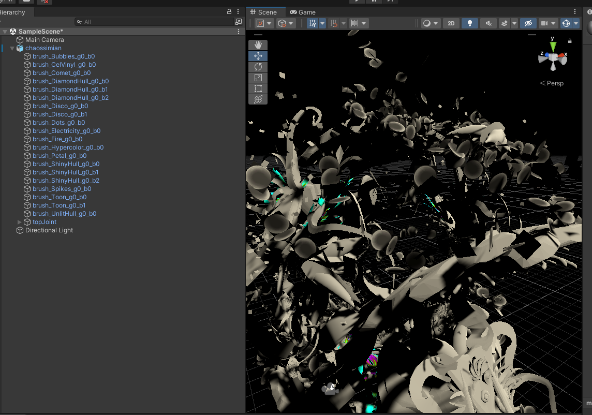Collapse the chaossimian object in Hierarchy
Screen dimensions: 592x415
(12, 48)
